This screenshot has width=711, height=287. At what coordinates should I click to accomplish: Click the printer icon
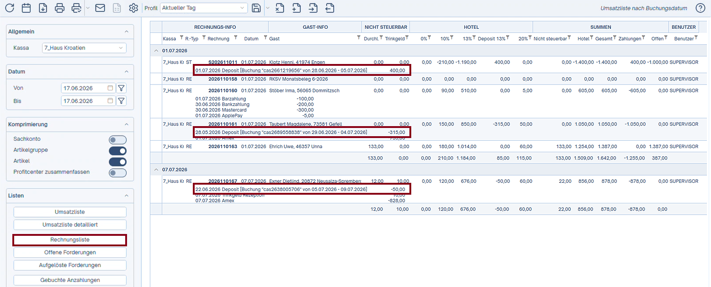pyautogui.click(x=59, y=8)
